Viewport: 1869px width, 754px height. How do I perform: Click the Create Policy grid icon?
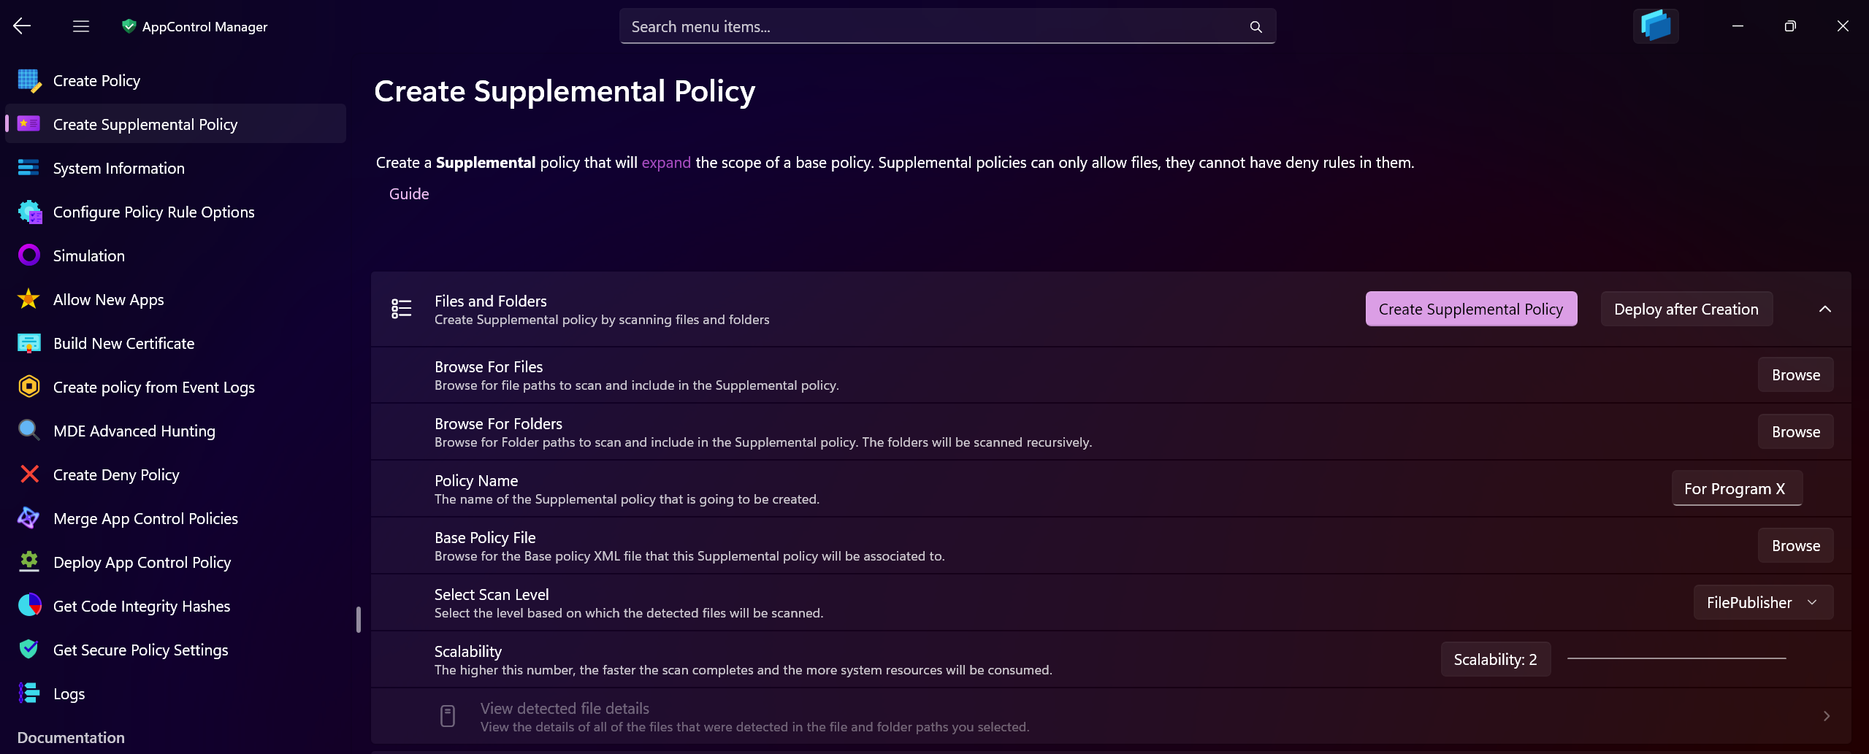(x=29, y=80)
